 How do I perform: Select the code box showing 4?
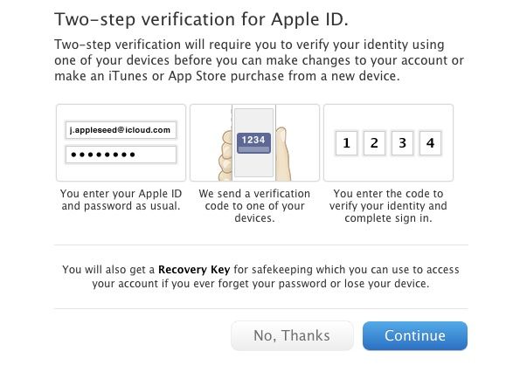[x=430, y=143]
